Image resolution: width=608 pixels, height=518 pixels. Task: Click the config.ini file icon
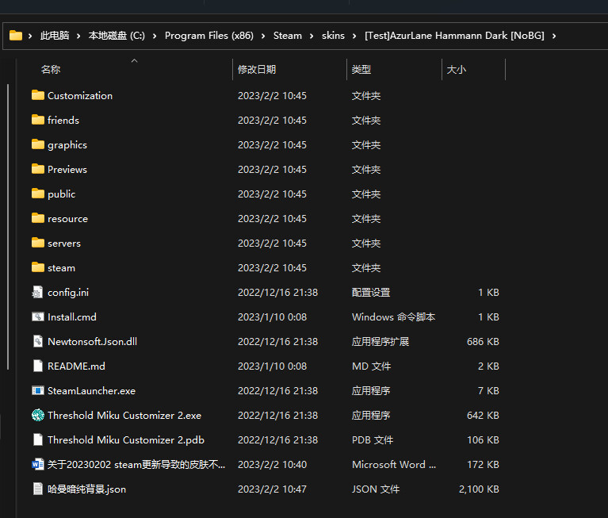[x=37, y=292]
